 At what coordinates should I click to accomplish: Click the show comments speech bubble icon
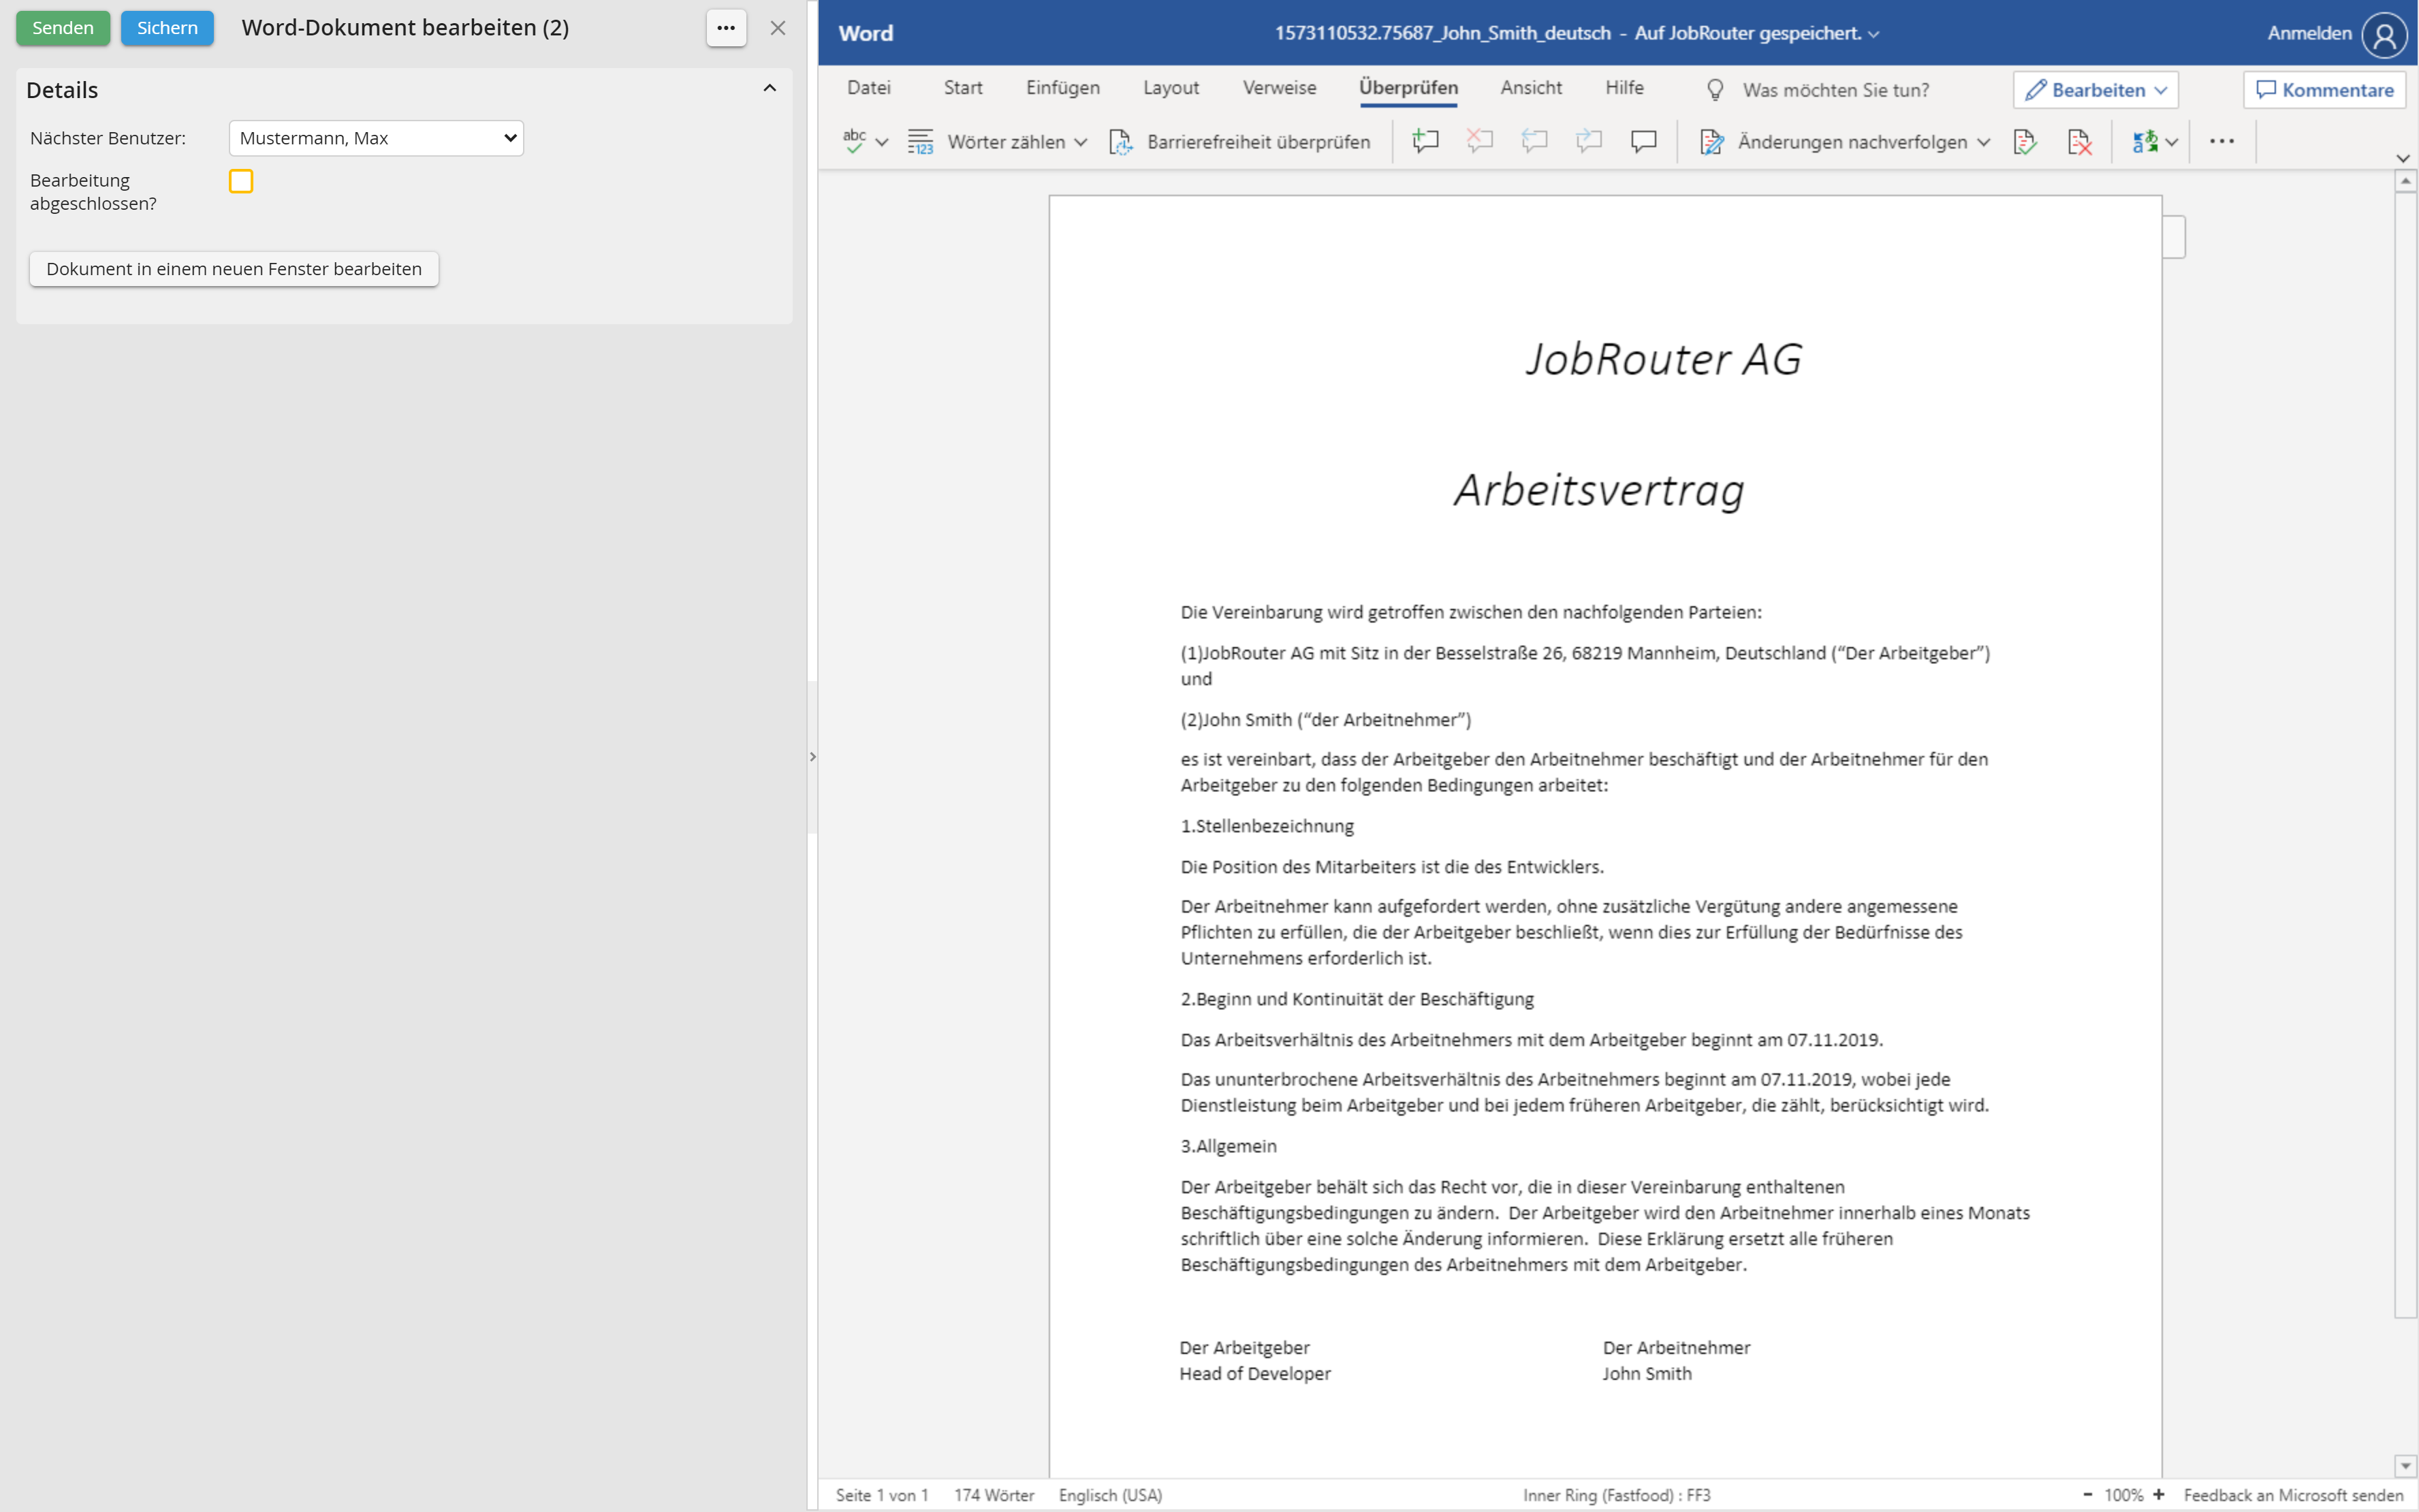coord(1644,142)
